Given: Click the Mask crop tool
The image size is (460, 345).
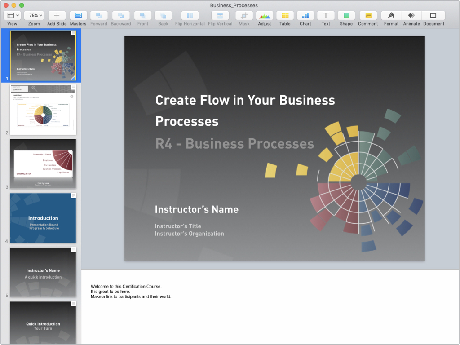Looking at the screenshot, I should tap(244, 16).
